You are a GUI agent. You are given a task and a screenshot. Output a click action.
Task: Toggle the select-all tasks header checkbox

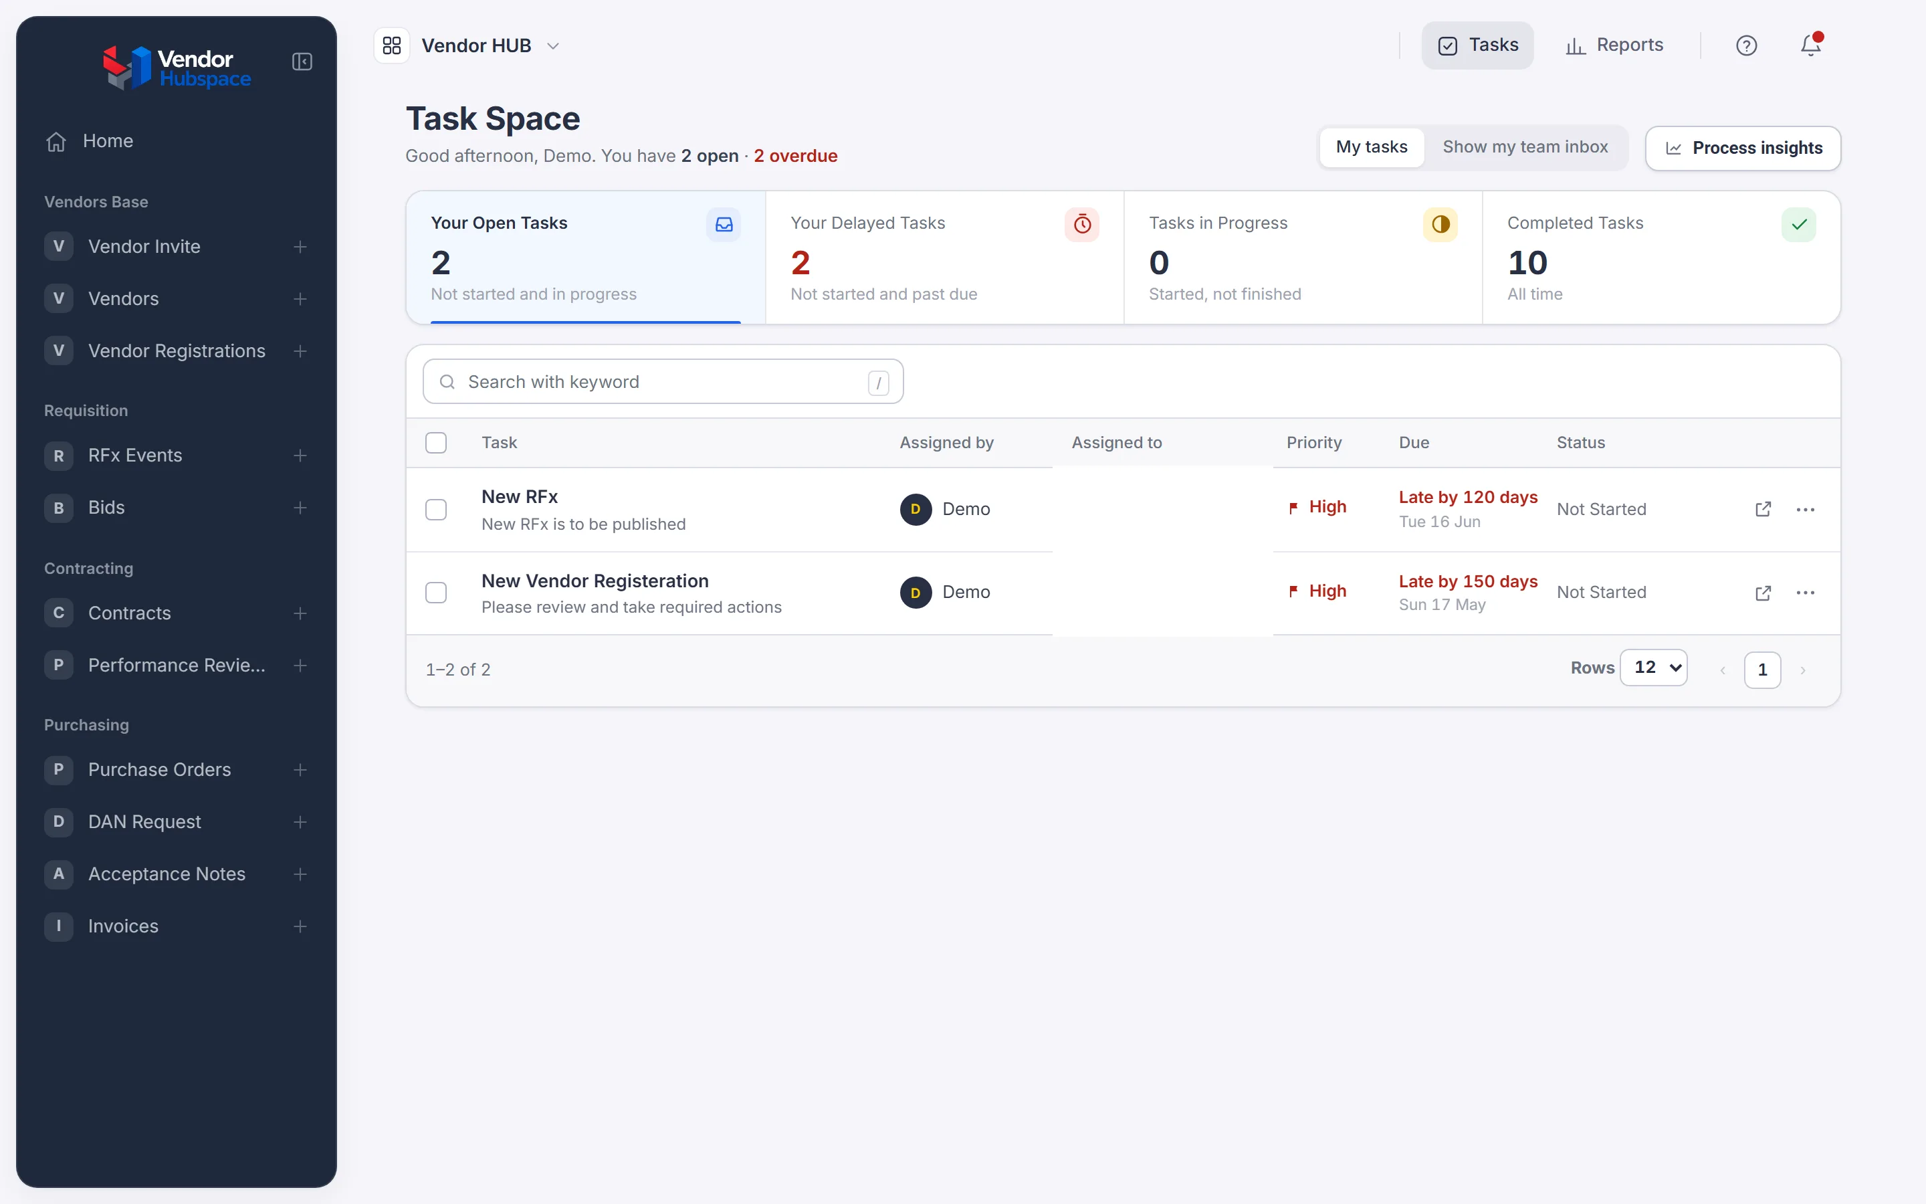(x=436, y=443)
